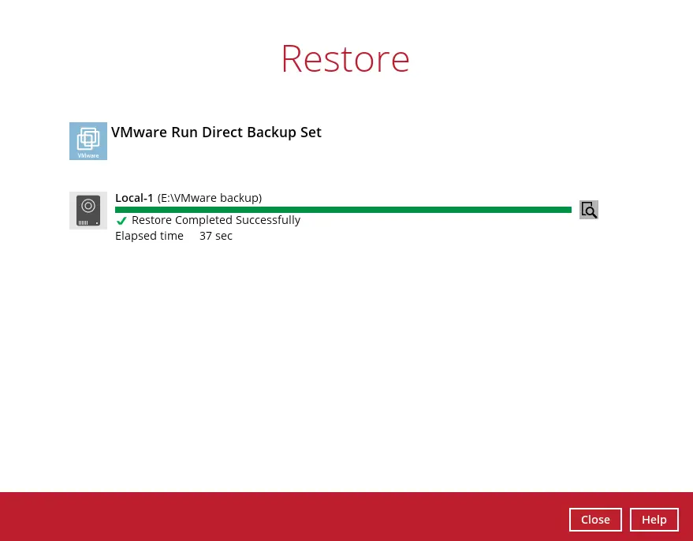Image resolution: width=693 pixels, height=541 pixels.
Task: Click the sec unit after elapsed time
Action: tap(224, 236)
